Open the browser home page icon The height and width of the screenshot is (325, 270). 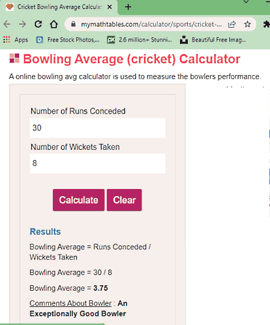tap(54, 24)
